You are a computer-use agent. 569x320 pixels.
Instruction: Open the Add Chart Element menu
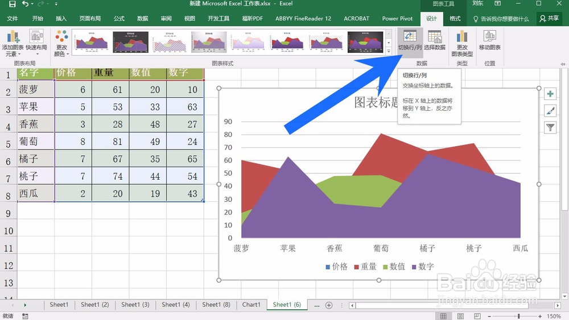[13, 43]
